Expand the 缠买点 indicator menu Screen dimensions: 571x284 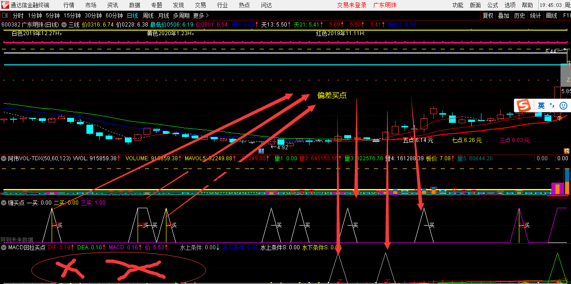click(4, 203)
